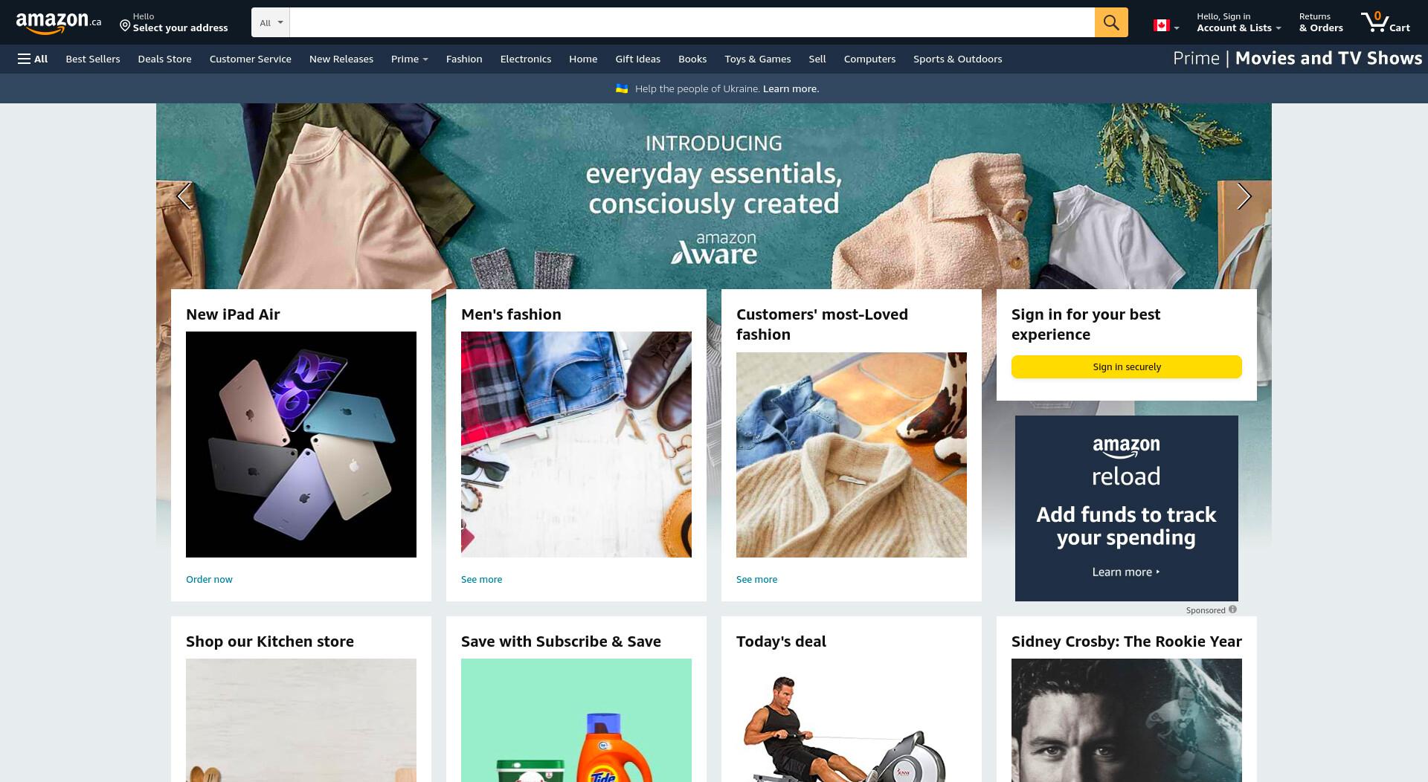Open the Account & Lists dropdown

[1238, 22]
